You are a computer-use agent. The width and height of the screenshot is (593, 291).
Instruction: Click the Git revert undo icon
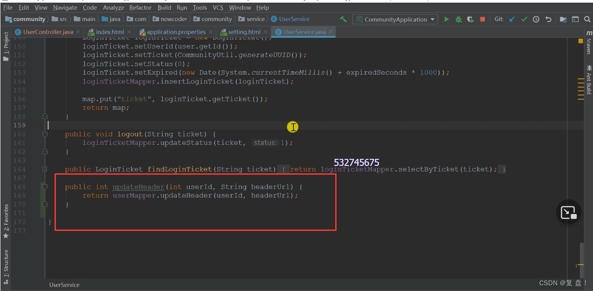click(548, 19)
